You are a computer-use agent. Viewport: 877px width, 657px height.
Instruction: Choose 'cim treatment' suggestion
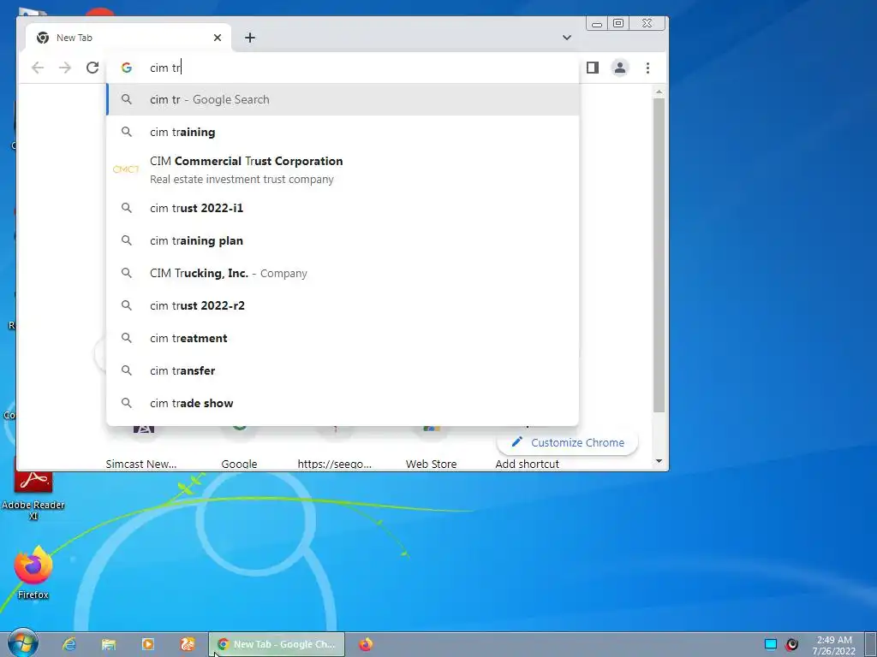tap(343, 338)
